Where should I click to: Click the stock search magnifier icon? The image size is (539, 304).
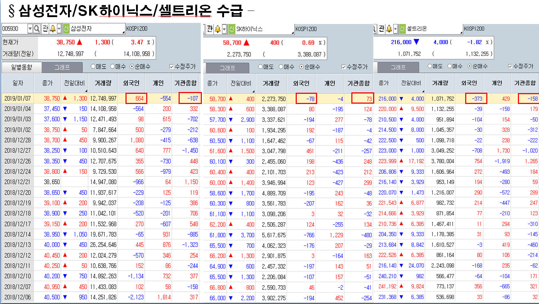pos(37,28)
